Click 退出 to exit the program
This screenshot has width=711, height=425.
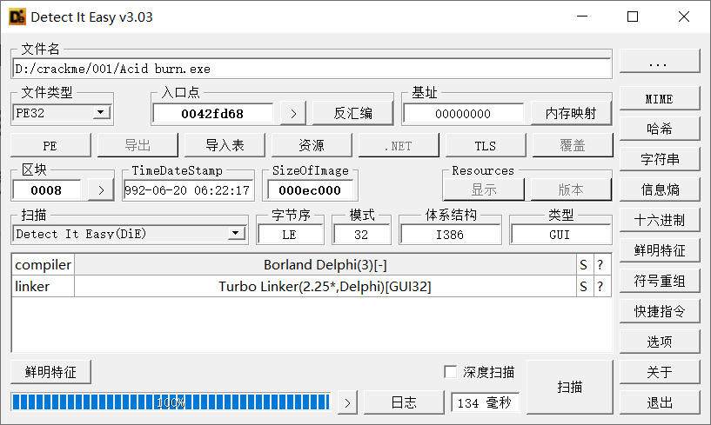660,402
